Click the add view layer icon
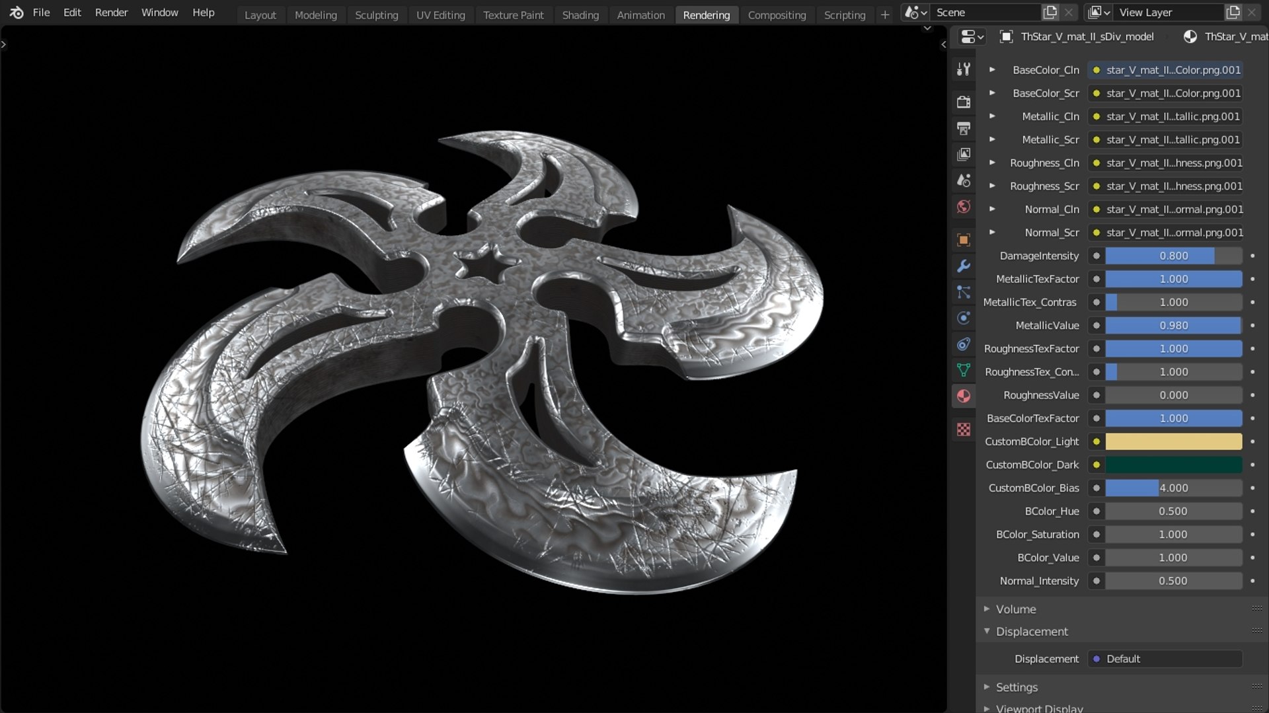Viewport: 1269px width, 713px height. click(1233, 13)
